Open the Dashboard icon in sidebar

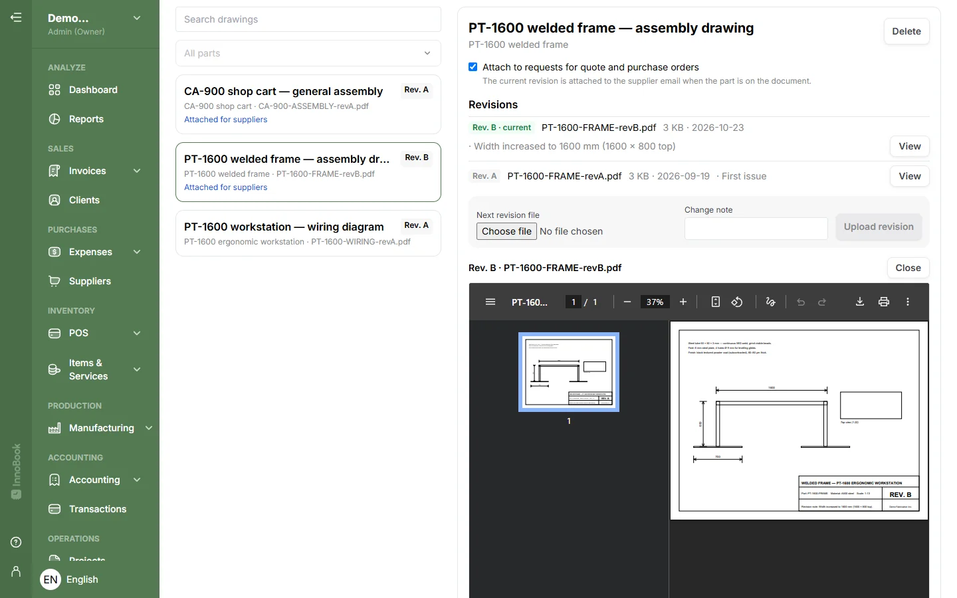[54, 90]
